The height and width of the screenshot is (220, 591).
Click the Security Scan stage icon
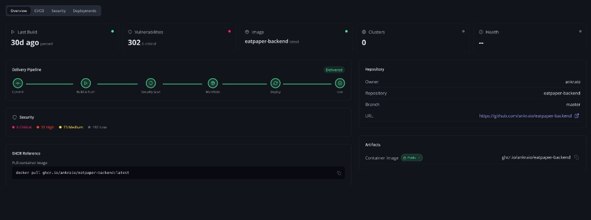[x=151, y=84]
